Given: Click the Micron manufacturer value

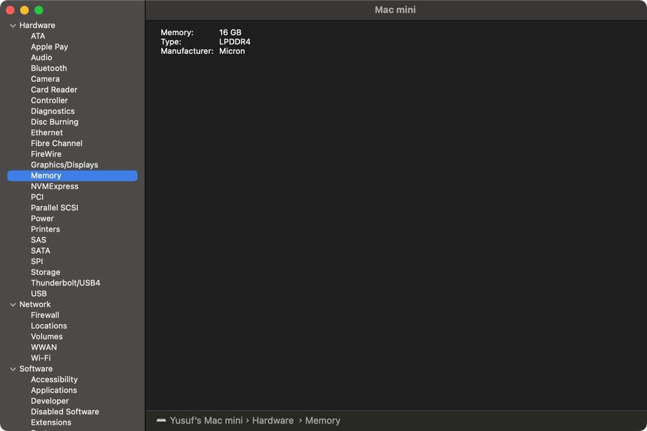Looking at the screenshot, I should click(x=232, y=51).
